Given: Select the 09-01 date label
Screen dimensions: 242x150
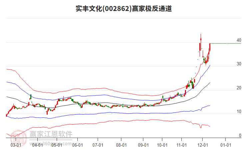Looking at the screenshot, I should [x=143, y=145].
